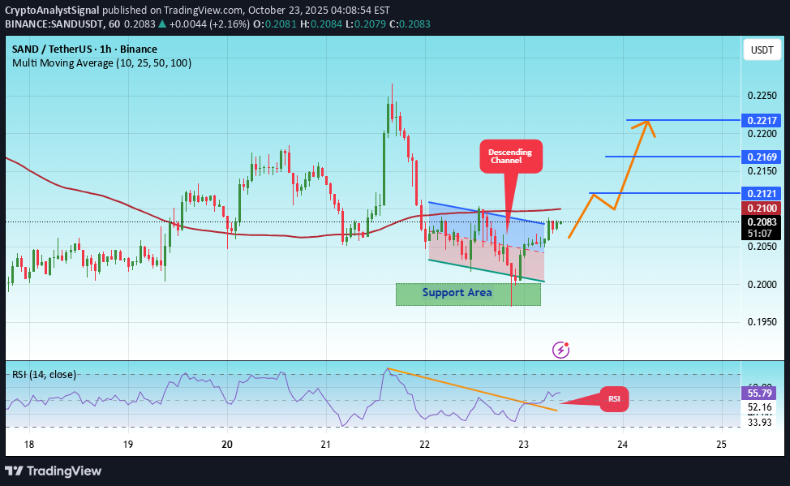
Task: Toggle the current price label 0.2083
Action: pyautogui.click(x=761, y=221)
